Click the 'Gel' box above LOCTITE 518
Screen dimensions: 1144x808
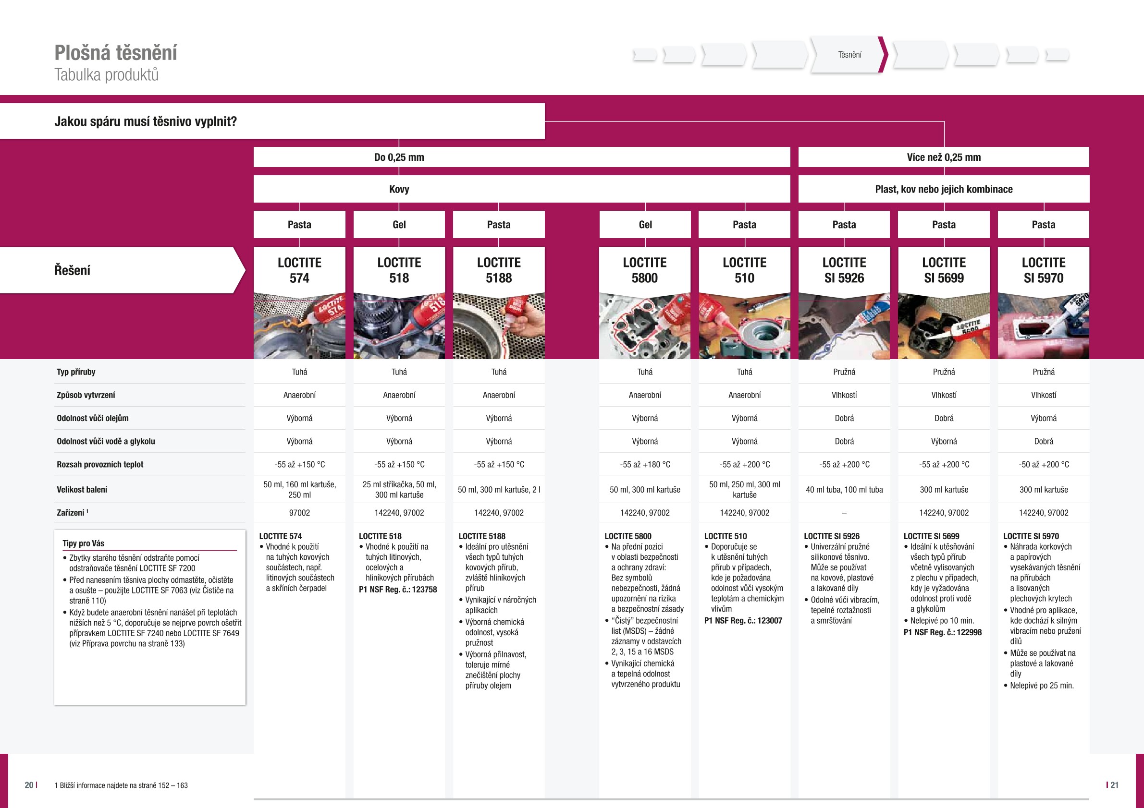coord(399,225)
